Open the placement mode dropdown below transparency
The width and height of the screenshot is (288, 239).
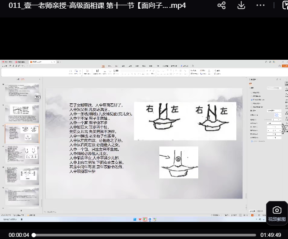tap(274, 123)
